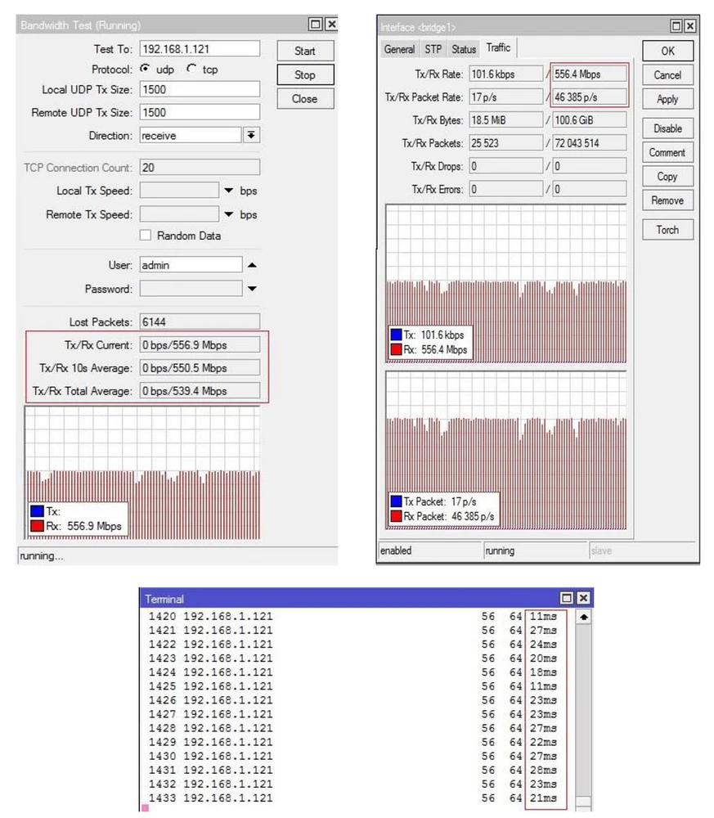Viewport: 714px width, 818px height.
Task: Open the Direction dropdown list
Action: pyautogui.click(x=251, y=136)
